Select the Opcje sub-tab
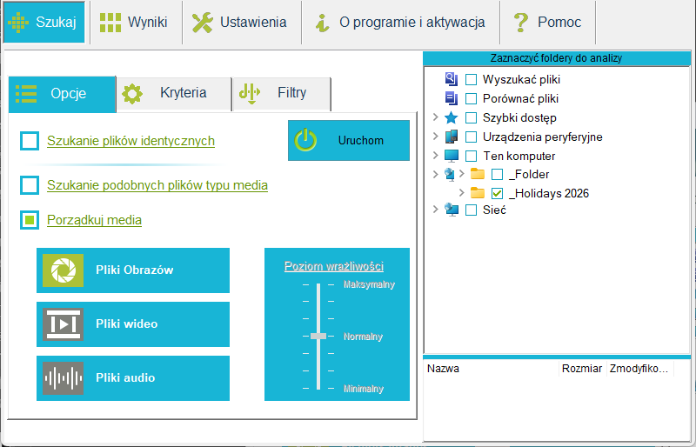The image size is (696, 447). [x=62, y=94]
